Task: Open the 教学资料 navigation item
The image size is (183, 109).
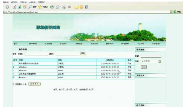Action: pos(110,44)
